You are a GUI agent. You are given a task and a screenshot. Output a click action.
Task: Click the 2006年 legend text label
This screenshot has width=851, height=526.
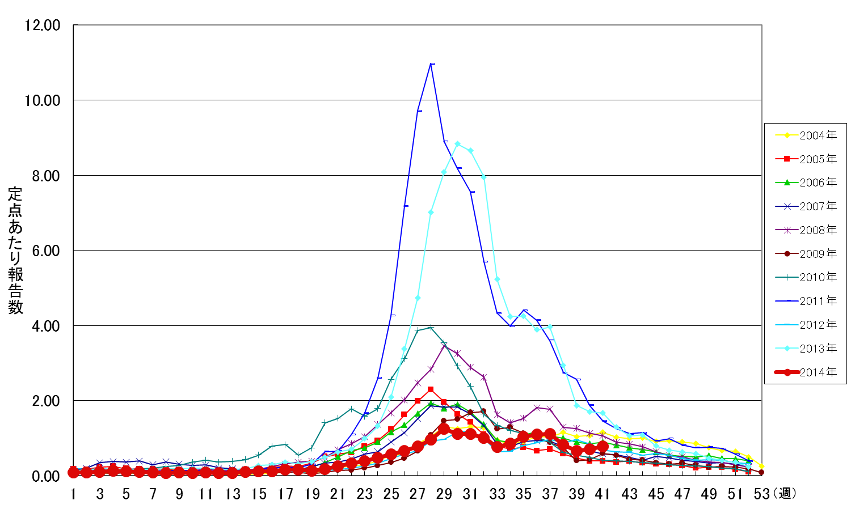click(818, 183)
